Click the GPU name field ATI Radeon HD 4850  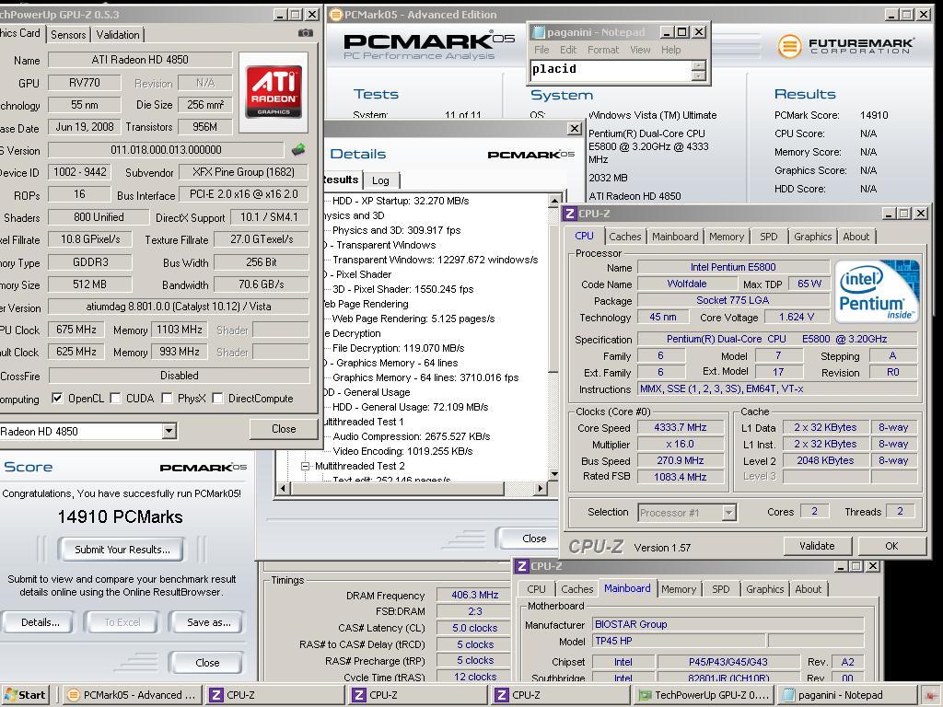[x=140, y=60]
